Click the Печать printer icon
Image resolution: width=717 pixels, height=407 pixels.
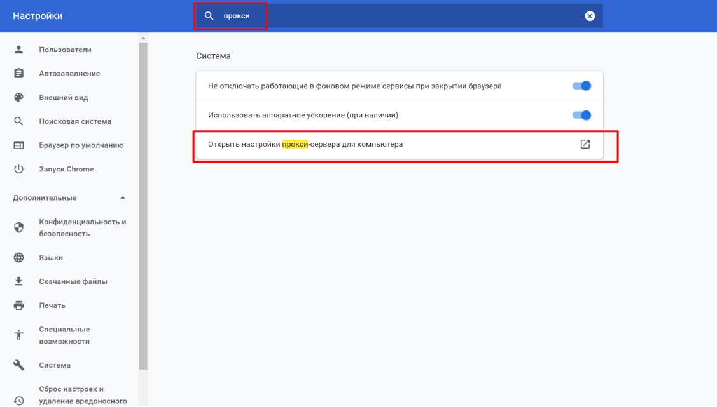18,305
